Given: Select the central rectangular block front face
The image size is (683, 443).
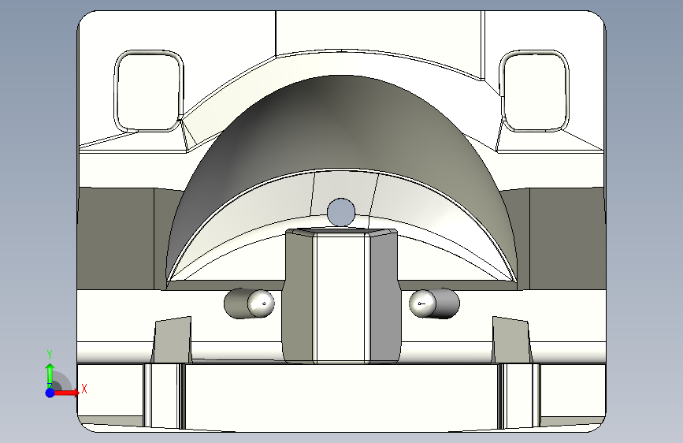Looking at the screenshot, I should (341, 297).
